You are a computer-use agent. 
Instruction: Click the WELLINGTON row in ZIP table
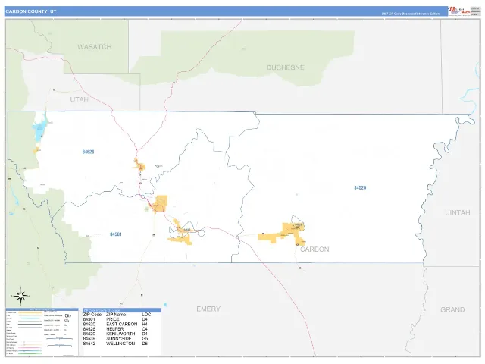pos(117,344)
